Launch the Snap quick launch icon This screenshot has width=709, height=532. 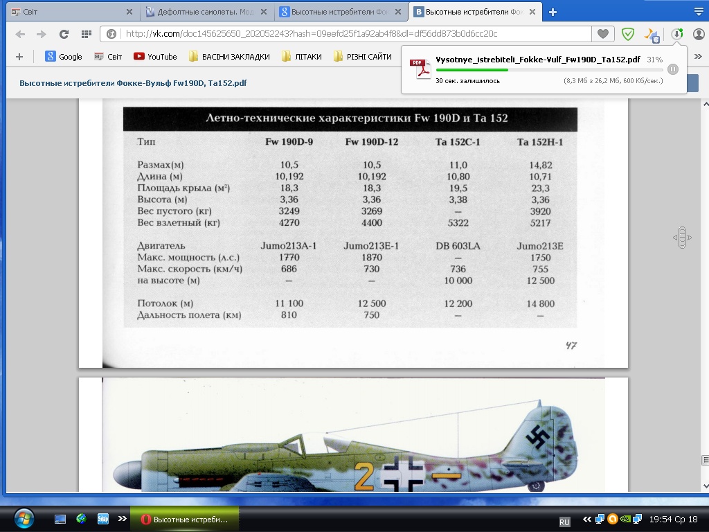(103, 519)
